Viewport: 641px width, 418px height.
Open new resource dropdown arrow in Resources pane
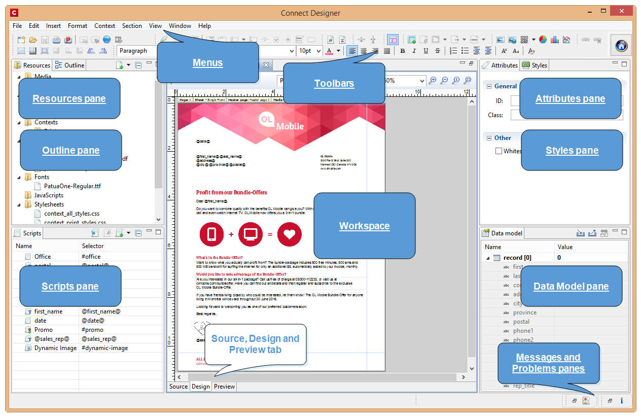click(x=128, y=65)
